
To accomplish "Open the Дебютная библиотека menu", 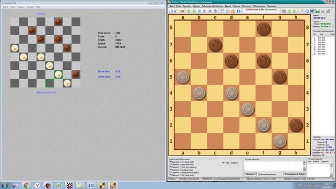I will tap(212, 6).
